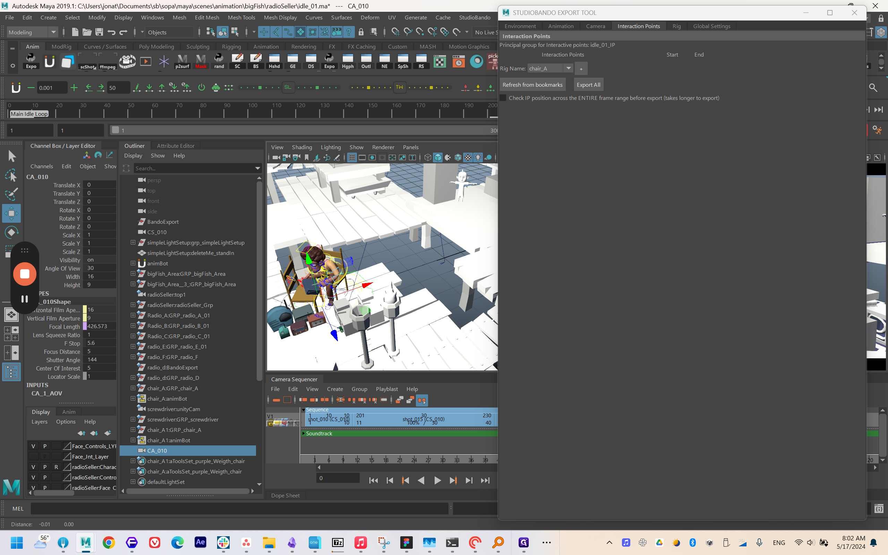Click the Mask shelf icon

[201, 61]
